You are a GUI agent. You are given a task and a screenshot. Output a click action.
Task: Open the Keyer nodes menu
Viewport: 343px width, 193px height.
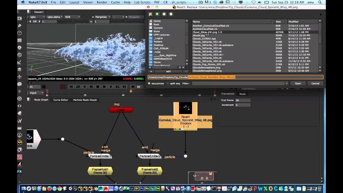(x=20, y=62)
